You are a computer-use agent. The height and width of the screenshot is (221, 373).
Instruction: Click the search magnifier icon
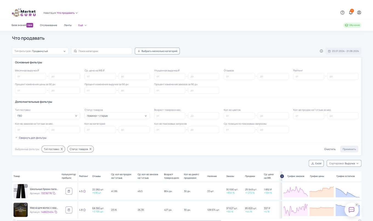[x=75, y=51]
